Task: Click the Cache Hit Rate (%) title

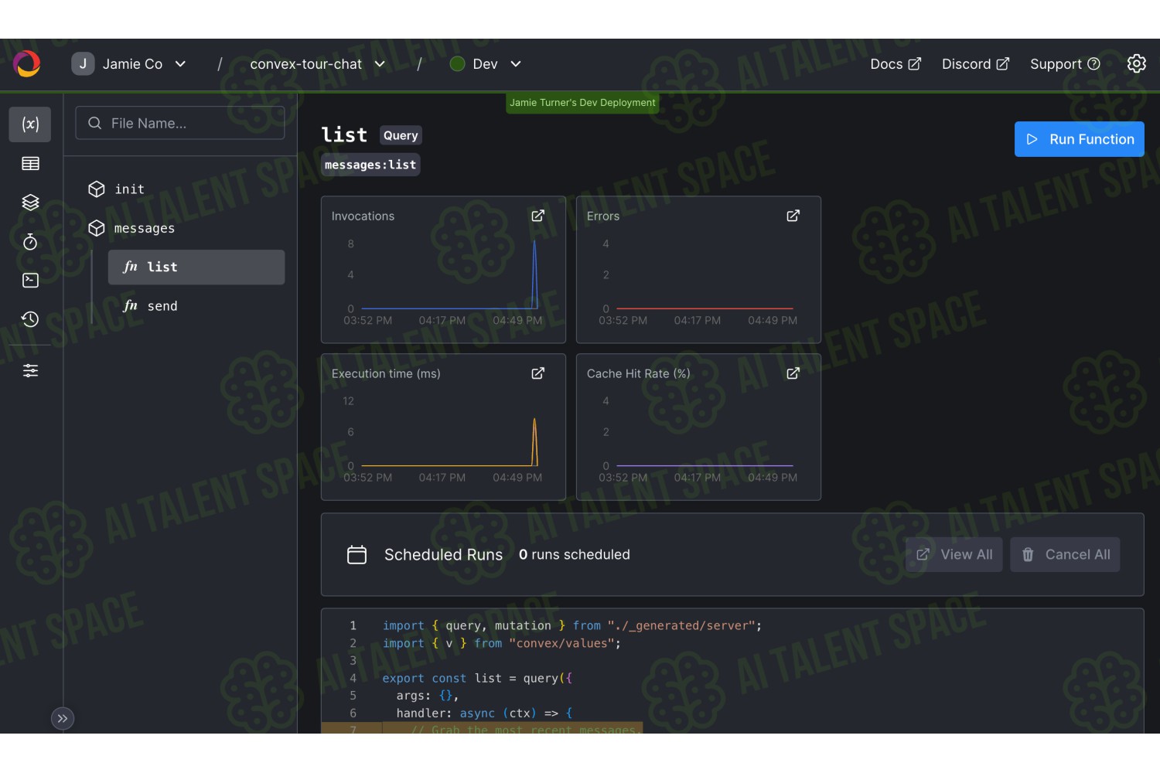Action: (638, 374)
